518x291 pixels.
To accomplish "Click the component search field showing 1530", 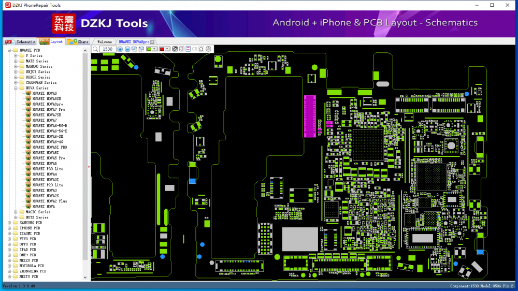I will [x=108, y=49].
